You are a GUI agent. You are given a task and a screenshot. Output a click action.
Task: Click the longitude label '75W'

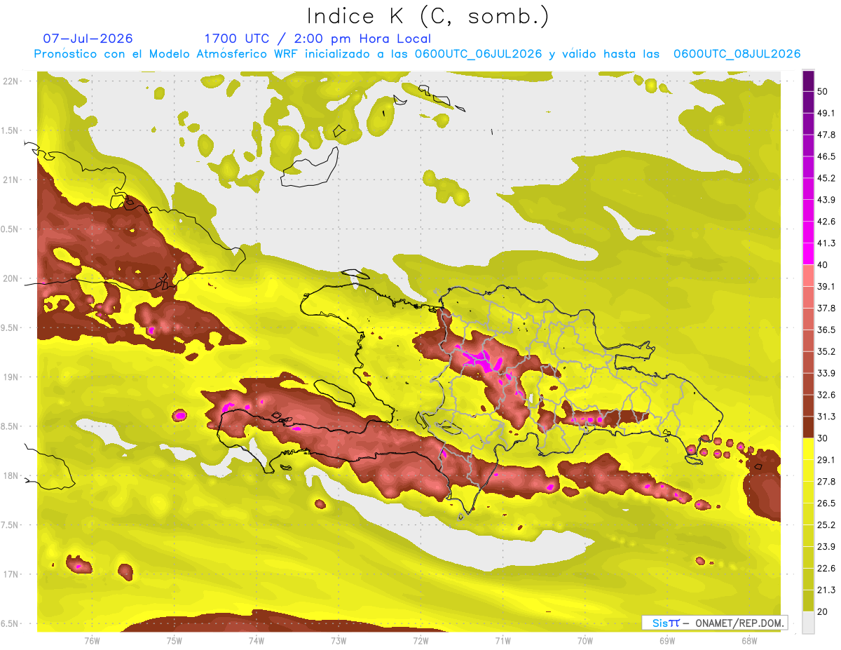click(x=175, y=640)
